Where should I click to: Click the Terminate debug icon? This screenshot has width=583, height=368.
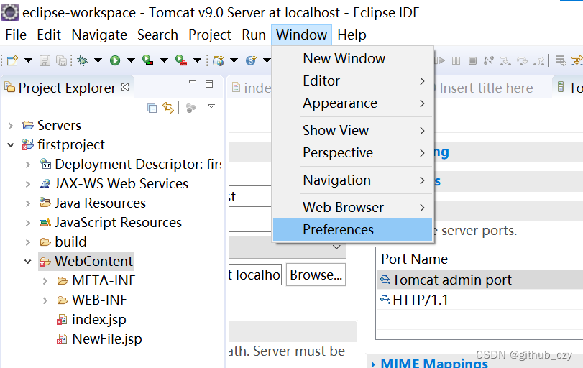472,60
